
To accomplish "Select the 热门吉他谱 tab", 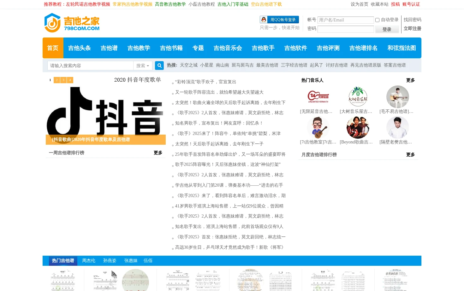I will [63, 261].
